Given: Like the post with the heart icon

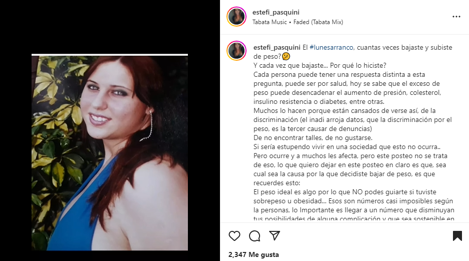Looking at the screenshot, I should [x=234, y=236].
